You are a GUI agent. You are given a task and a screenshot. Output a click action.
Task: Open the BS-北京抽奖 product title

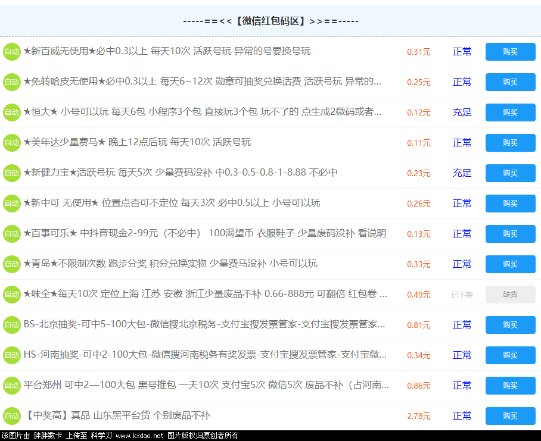point(204,324)
